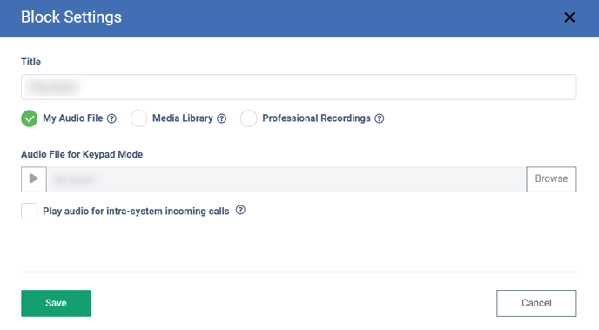Cancel the block settings changes

point(536,303)
